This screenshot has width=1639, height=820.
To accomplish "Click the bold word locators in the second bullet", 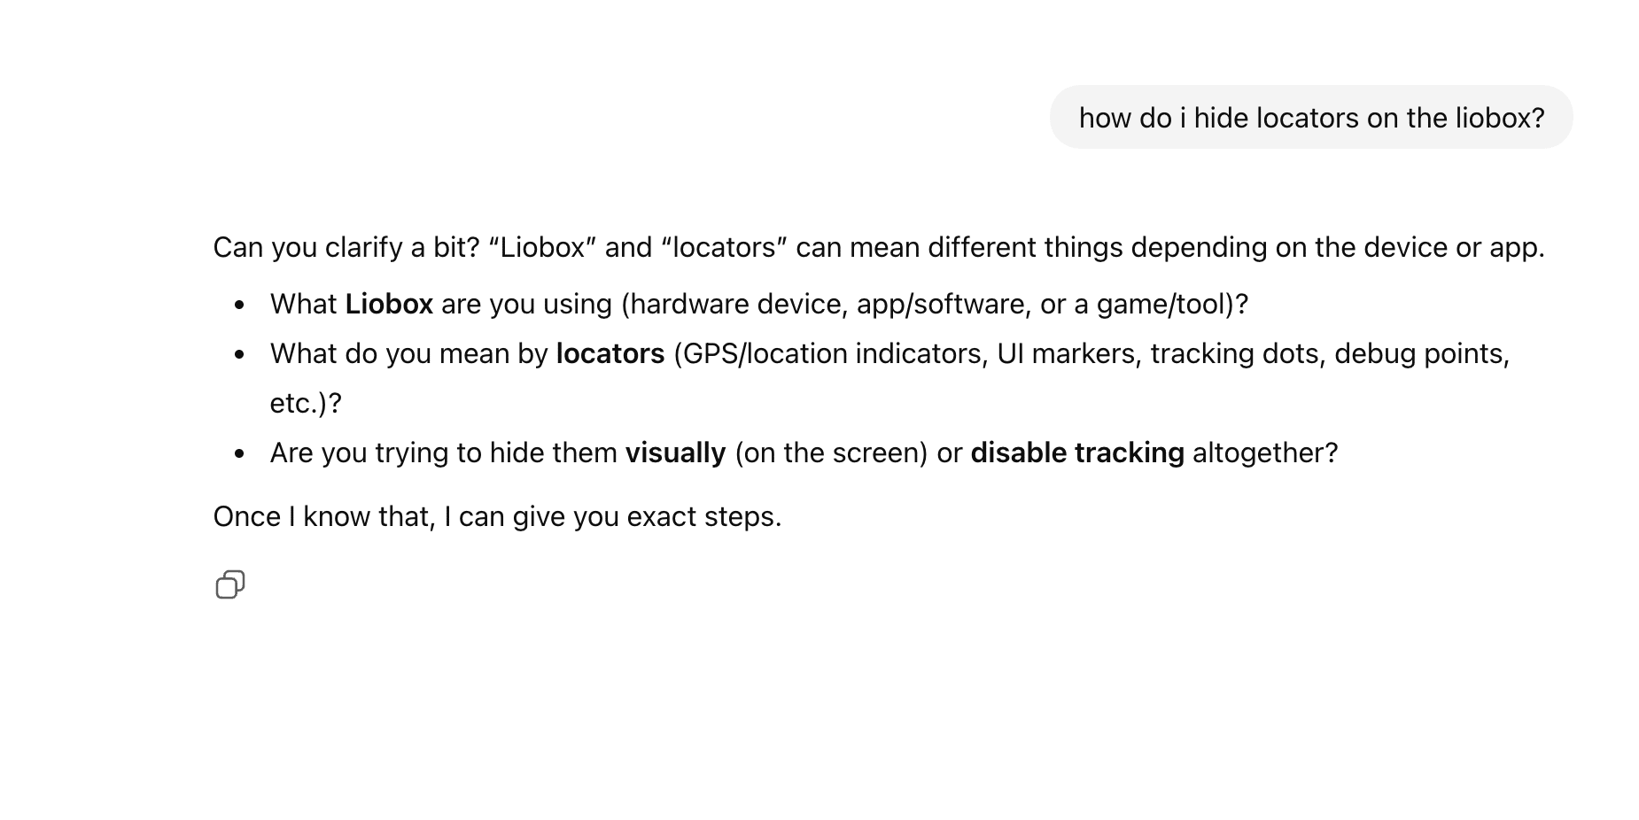I will pos(610,353).
